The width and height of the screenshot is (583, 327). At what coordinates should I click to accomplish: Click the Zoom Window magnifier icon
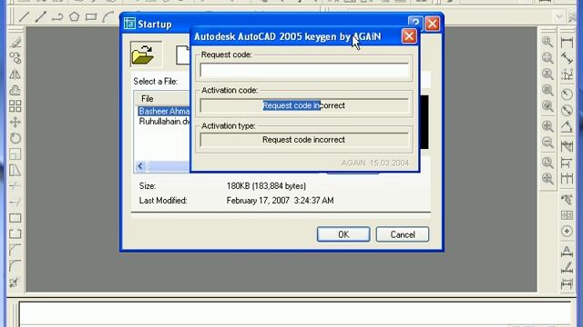pyautogui.click(x=547, y=42)
